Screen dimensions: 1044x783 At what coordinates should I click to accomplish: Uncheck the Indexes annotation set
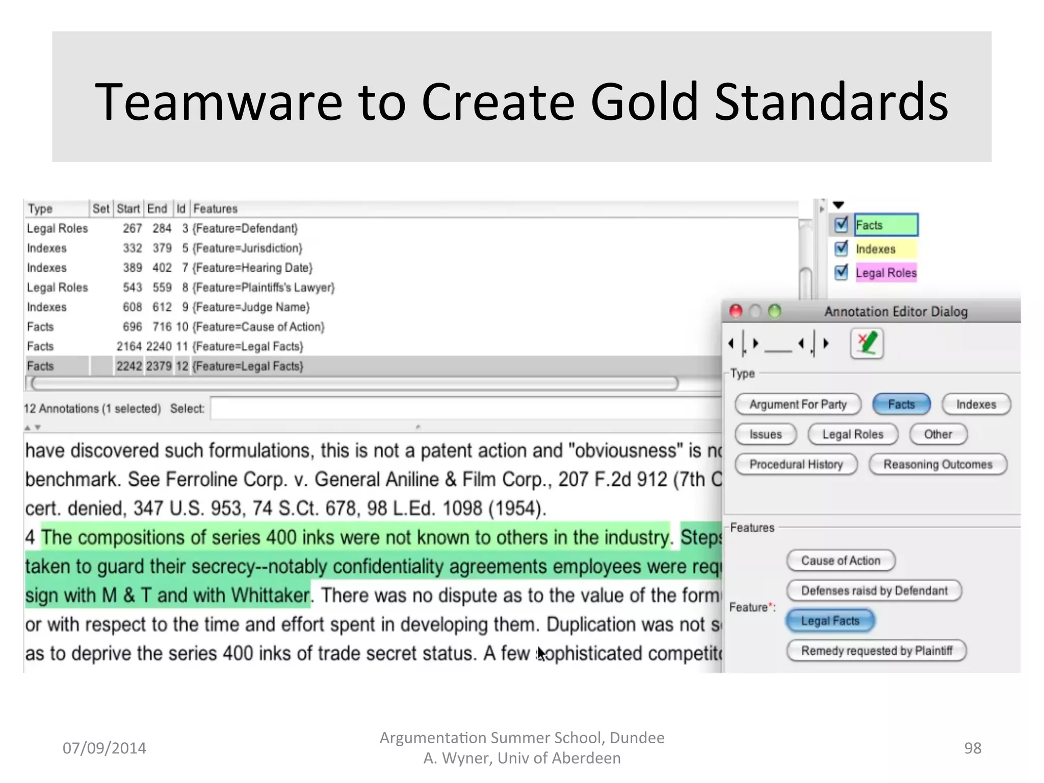coord(841,249)
